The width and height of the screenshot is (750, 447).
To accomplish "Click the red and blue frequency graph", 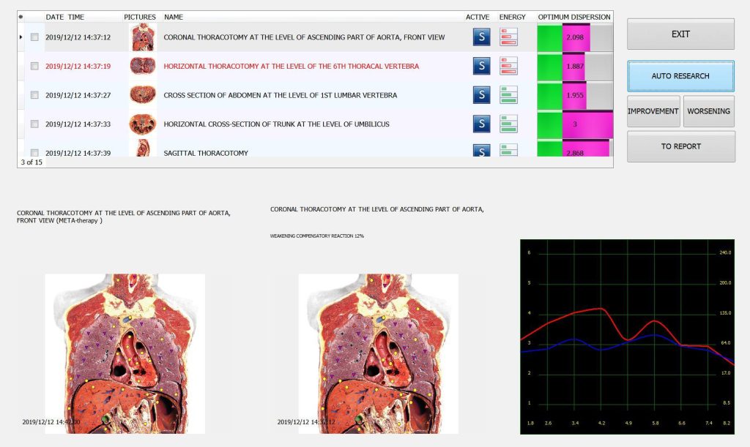I will (x=627, y=337).
